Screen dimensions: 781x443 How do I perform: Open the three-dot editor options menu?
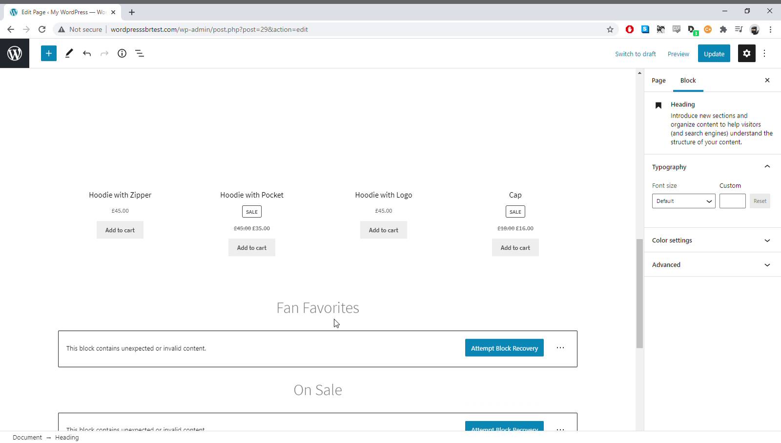point(764,54)
